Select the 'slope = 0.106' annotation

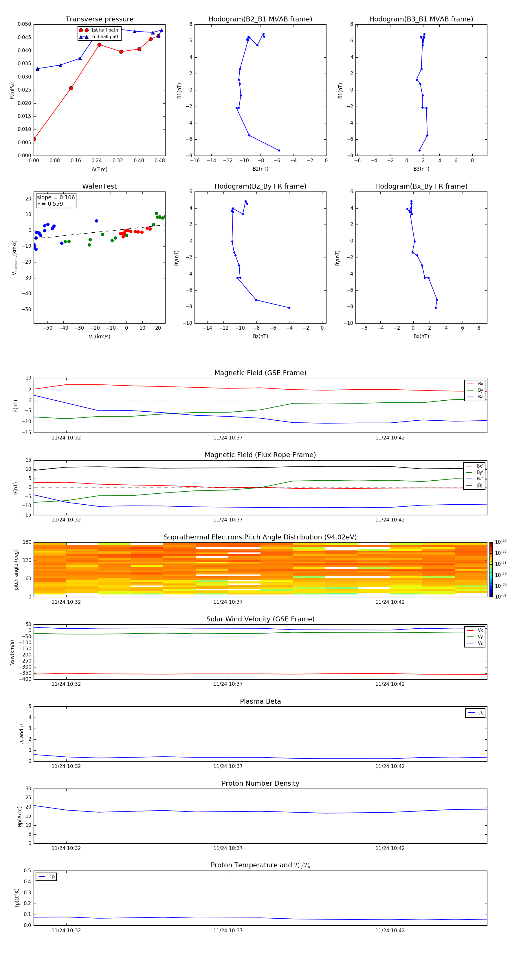coord(56,198)
